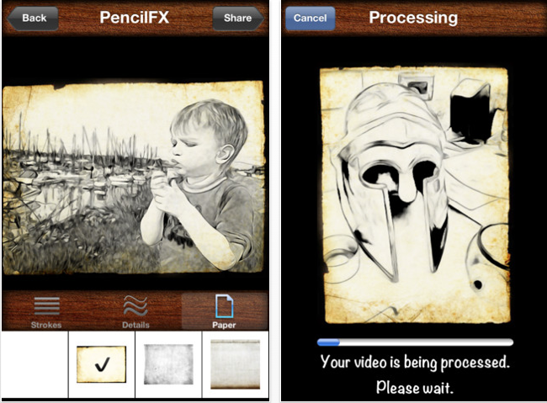Select the blank white paper option
Screen dimensions: 547x403
[x=35, y=364]
